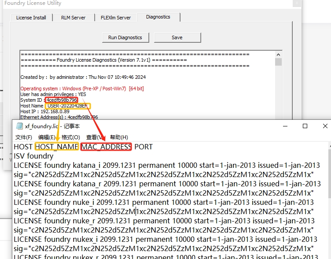Expand the 格式(O) menu in Notepad
Screen dimensions: 331x259
[70, 137]
